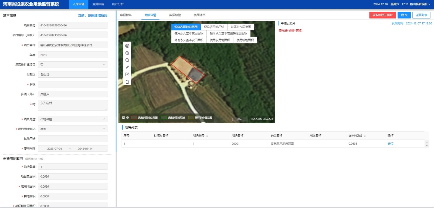Image resolution: width=434 pixels, height=208 pixels.
Task: Zoom out on the map
Action: click(127, 60)
